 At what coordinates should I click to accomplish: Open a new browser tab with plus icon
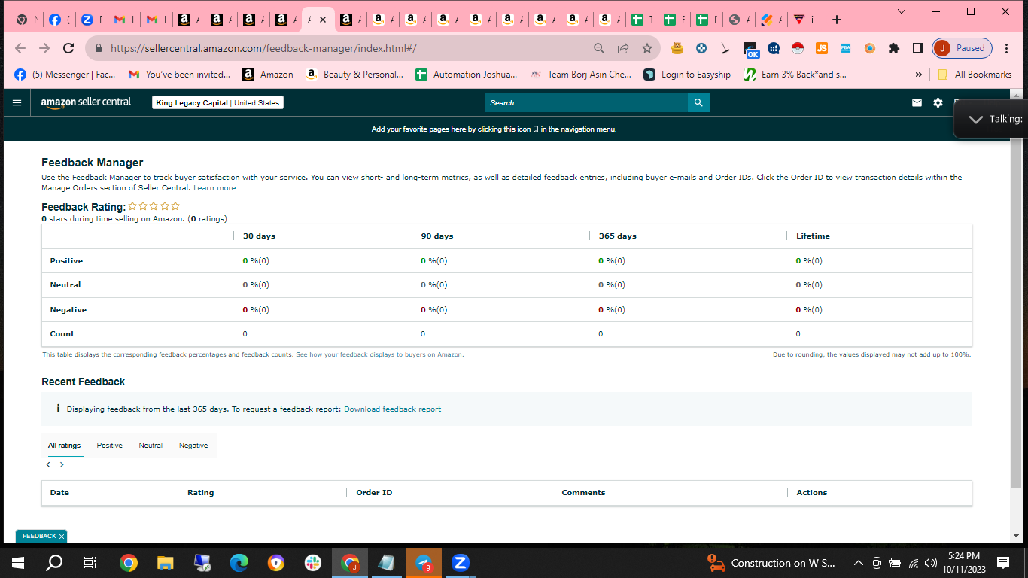(837, 20)
